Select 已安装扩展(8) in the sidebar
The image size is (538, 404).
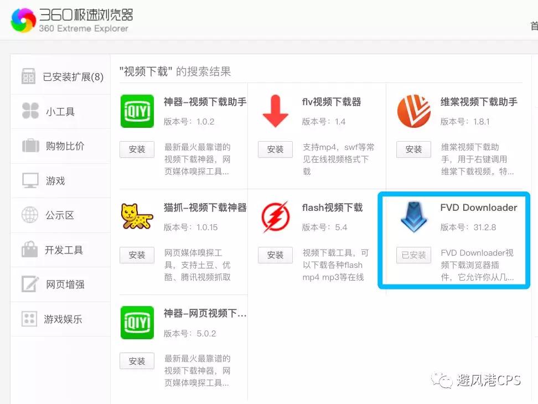[x=60, y=76]
